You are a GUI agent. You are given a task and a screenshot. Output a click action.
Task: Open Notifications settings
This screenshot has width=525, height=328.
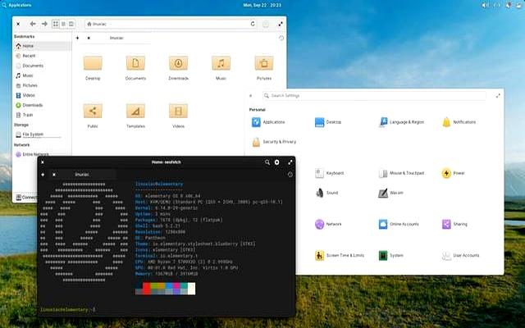click(446, 121)
